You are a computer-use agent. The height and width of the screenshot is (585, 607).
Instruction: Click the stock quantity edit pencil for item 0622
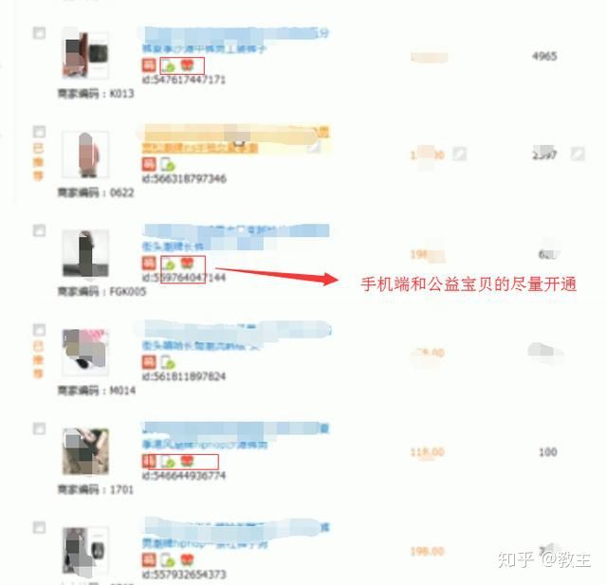[x=578, y=154]
